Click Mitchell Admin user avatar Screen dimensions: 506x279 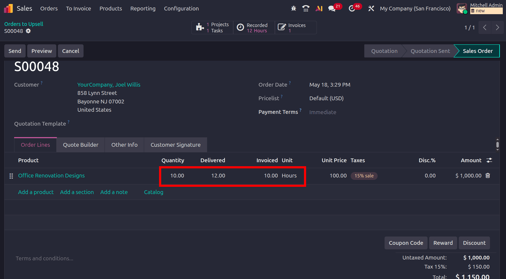coord(462,9)
